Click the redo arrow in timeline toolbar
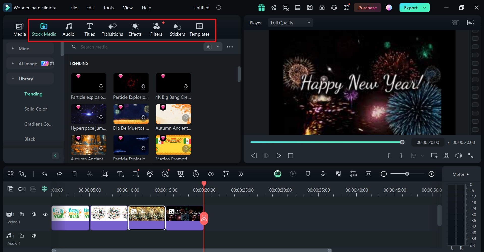The height and width of the screenshot is (252, 484). coord(59,174)
